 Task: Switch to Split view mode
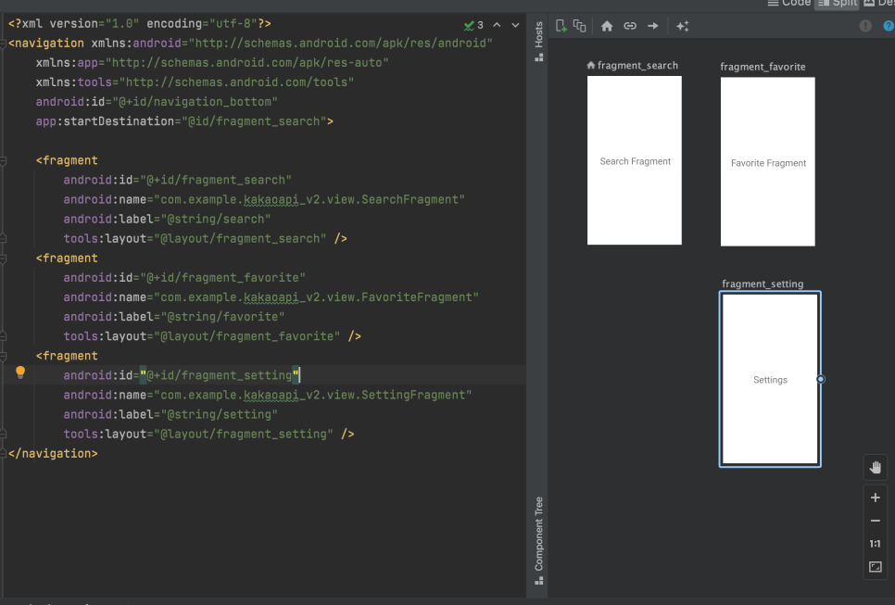tap(838, 3)
